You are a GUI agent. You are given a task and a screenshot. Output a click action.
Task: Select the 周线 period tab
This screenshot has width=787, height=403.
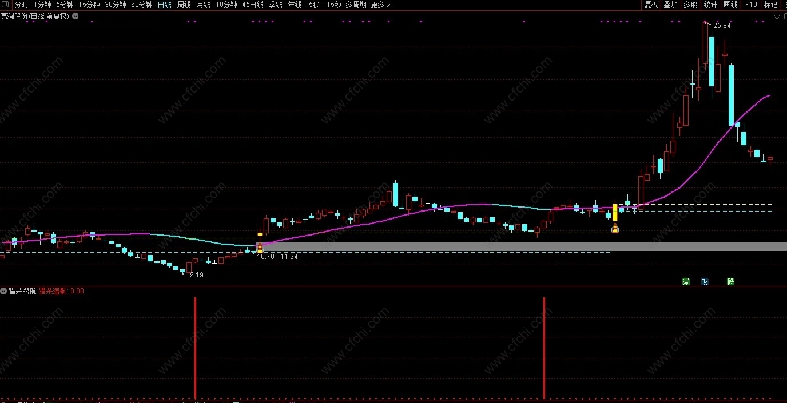click(184, 5)
